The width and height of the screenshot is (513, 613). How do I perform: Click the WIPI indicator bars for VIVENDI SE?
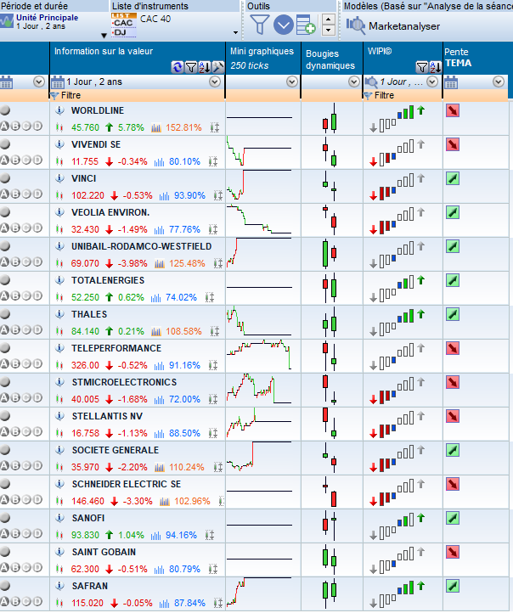tap(397, 154)
